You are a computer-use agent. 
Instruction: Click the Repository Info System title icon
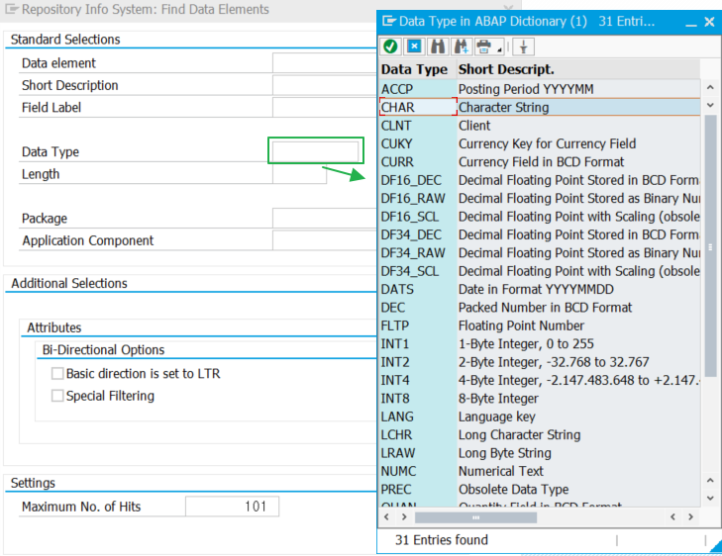point(11,10)
